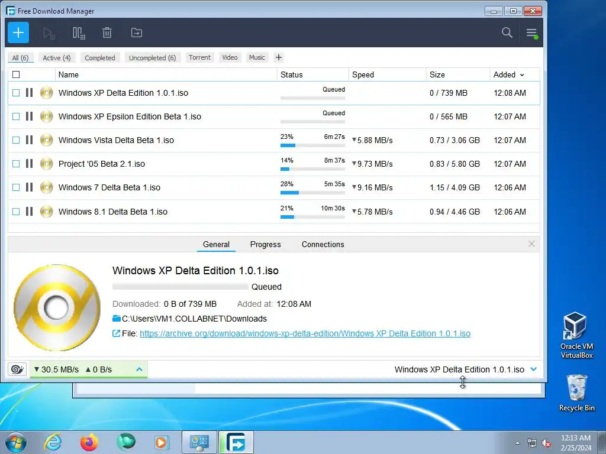Open Recycle Bin desktop icon

tap(576, 393)
